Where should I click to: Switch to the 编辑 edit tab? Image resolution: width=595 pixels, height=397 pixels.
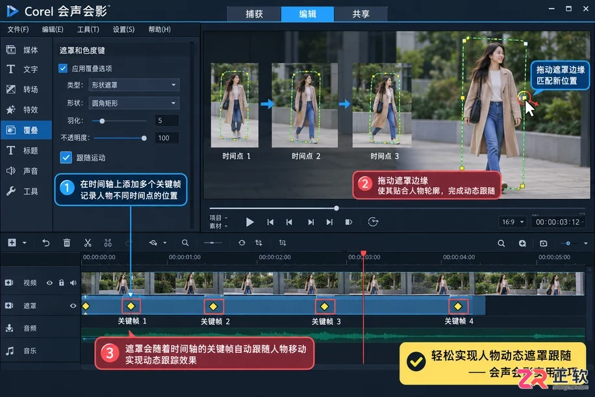(307, 14)
